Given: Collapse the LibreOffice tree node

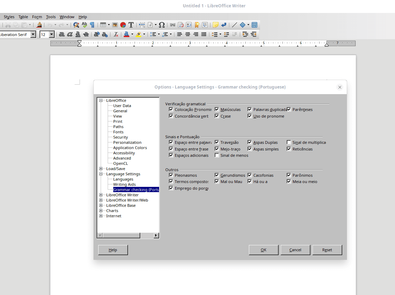Looking at the screenshot, I should coord(101,100).
